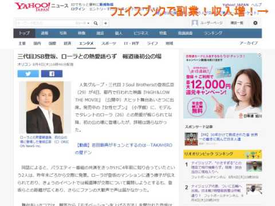Screen dimensions: 275x206
Task: Click the リオオリンピック ランキング header
Action: [x=222, y=154]
